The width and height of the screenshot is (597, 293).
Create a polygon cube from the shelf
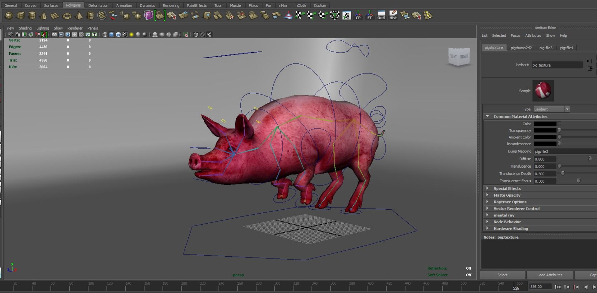pyautogui.click(x=21, y=15)
